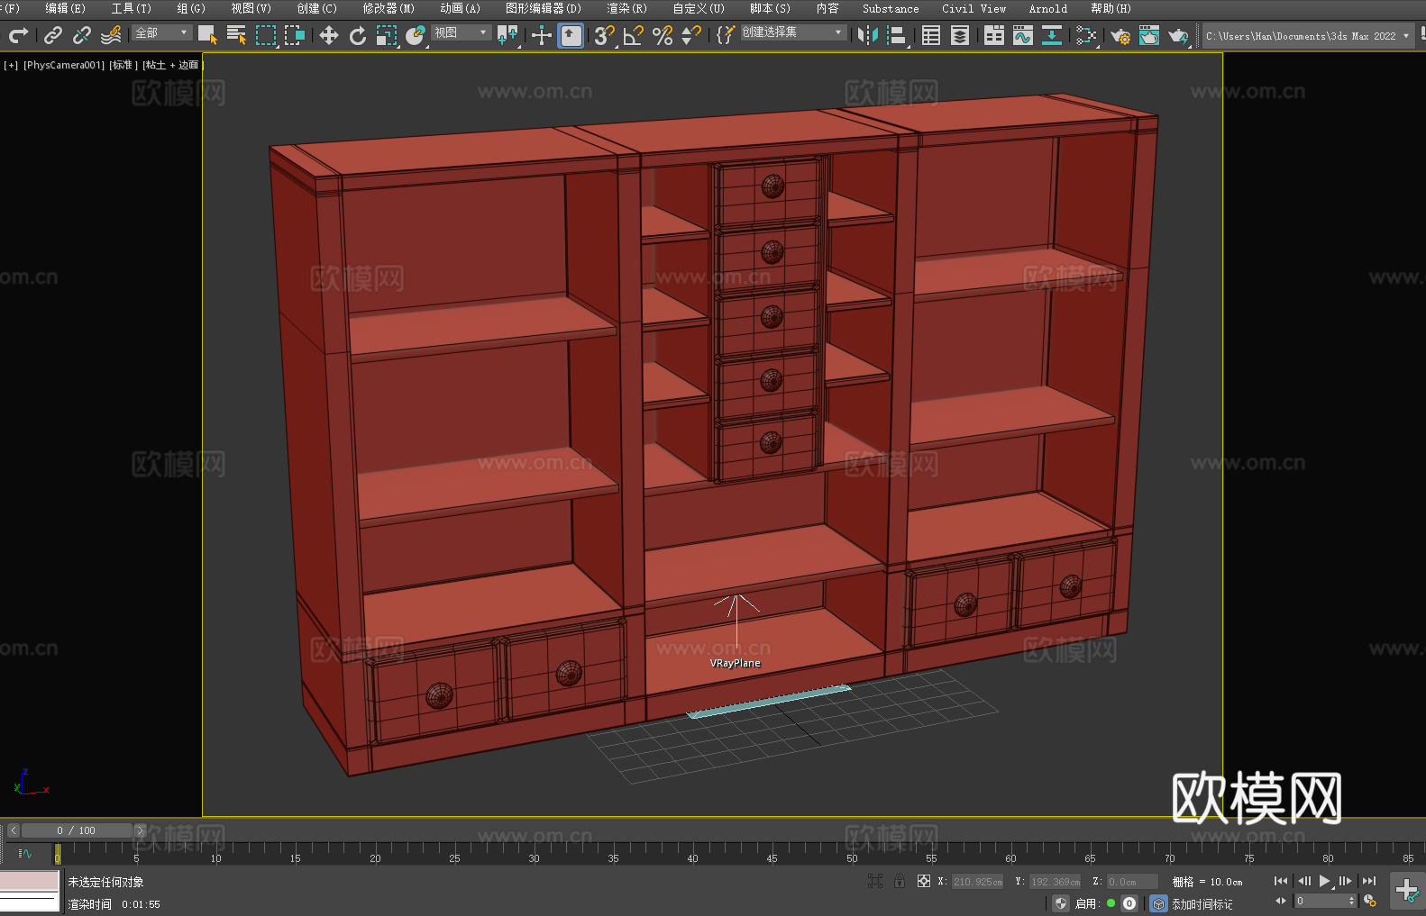Go to start frame
The height and width of the screenshot is (916, 1426).
coord(1280,881)
